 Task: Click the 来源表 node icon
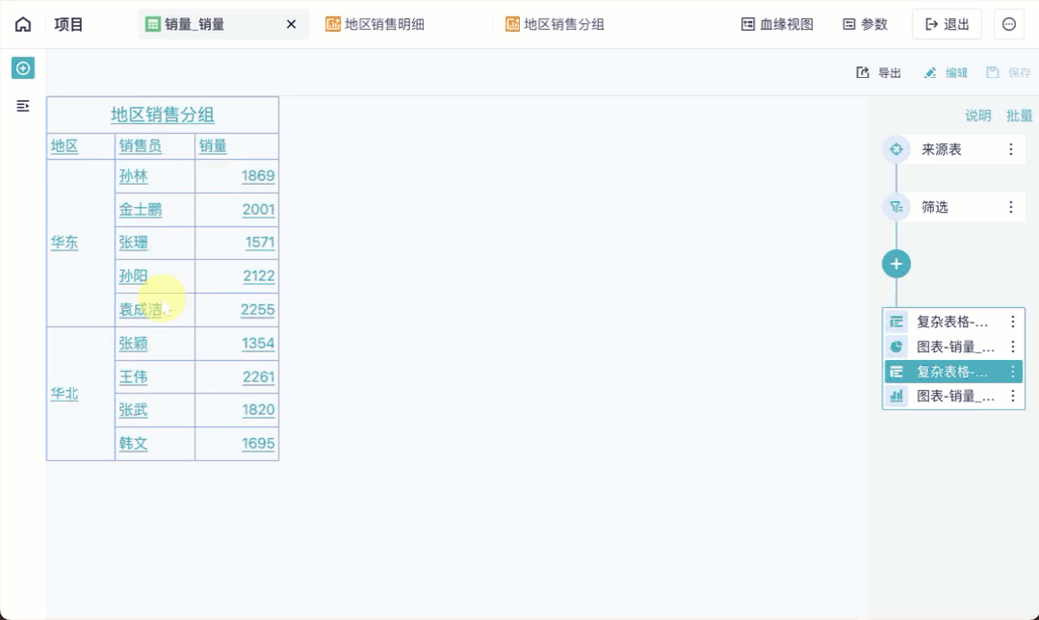(x=896, y=149)
